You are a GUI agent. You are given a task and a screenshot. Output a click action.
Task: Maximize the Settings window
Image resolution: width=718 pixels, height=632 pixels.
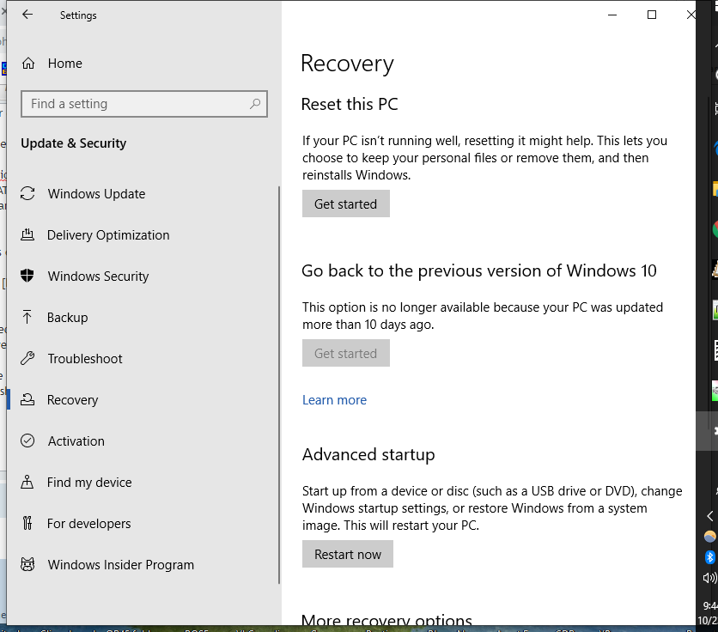coord(652,15)
